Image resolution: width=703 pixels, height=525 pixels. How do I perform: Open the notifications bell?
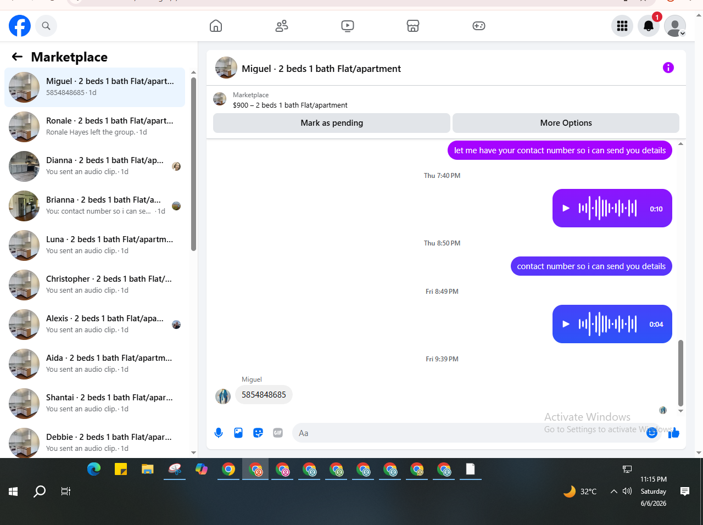click(649, 26)
